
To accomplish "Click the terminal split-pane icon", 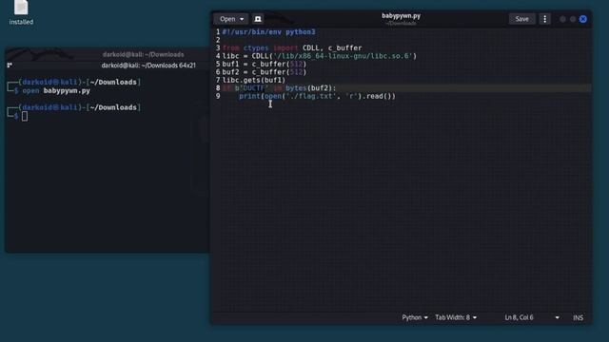I will (x=10, y=66).
